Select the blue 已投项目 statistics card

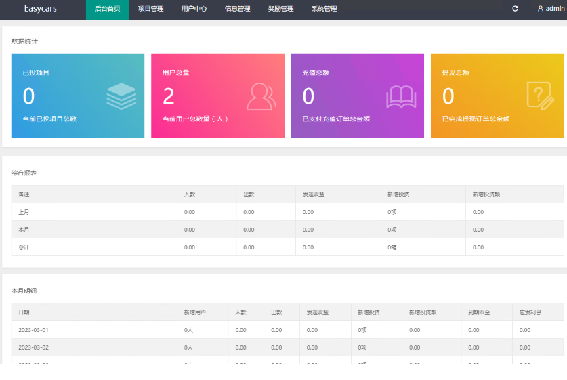pos(78,96)
